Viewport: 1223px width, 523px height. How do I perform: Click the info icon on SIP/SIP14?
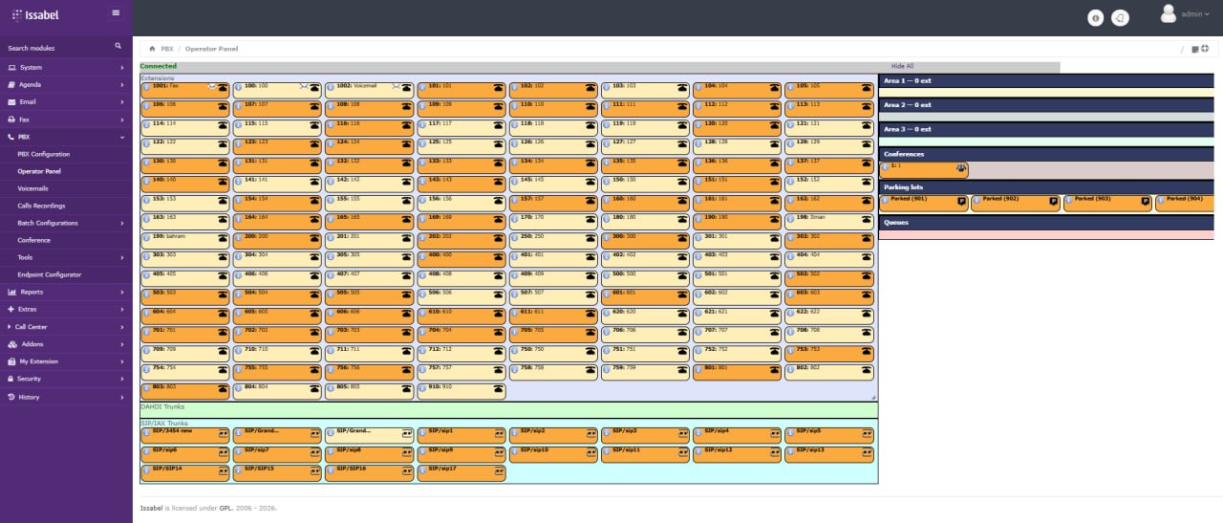tap(146, 469)
